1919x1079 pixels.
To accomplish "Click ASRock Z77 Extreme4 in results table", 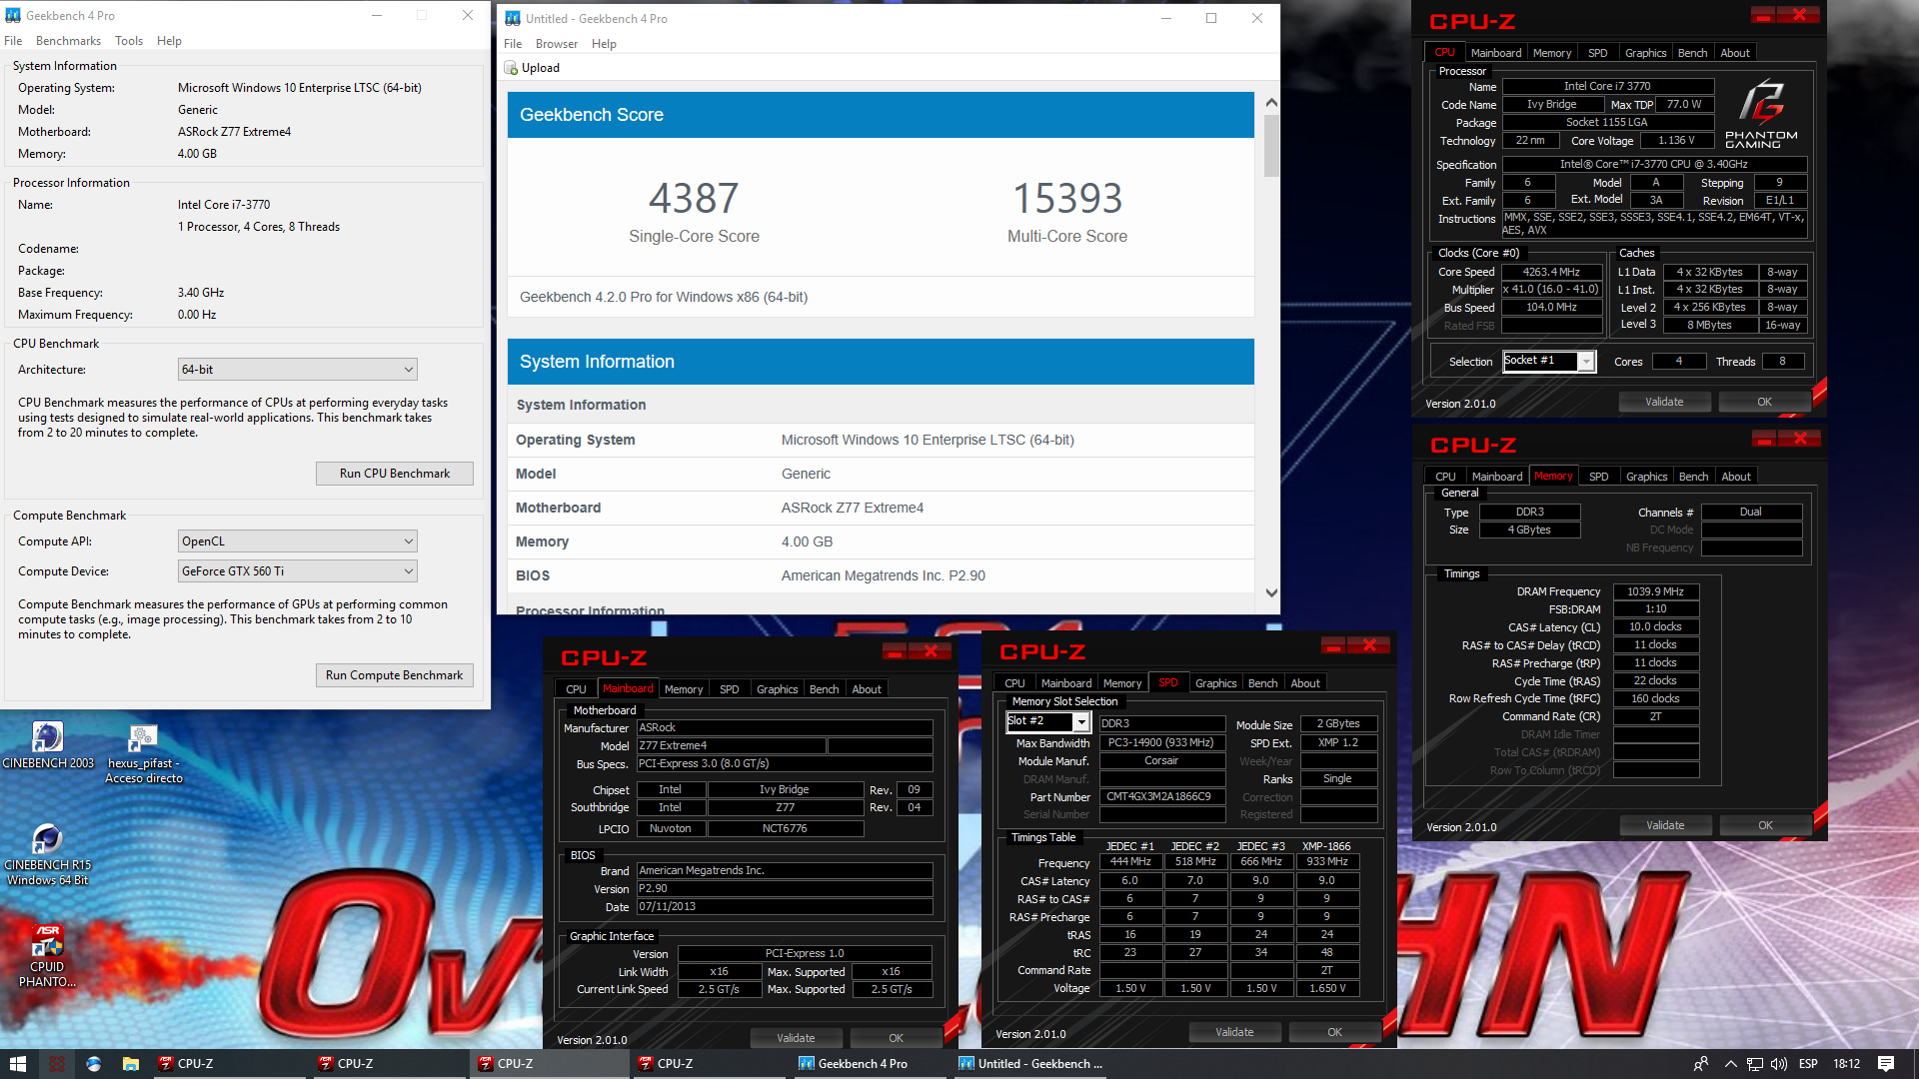I will point(852,508).
